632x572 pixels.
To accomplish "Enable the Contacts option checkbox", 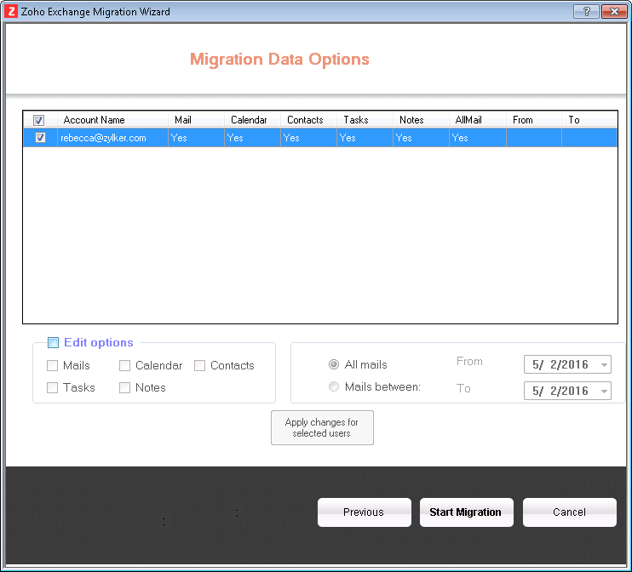I will [x=199, y=366].
